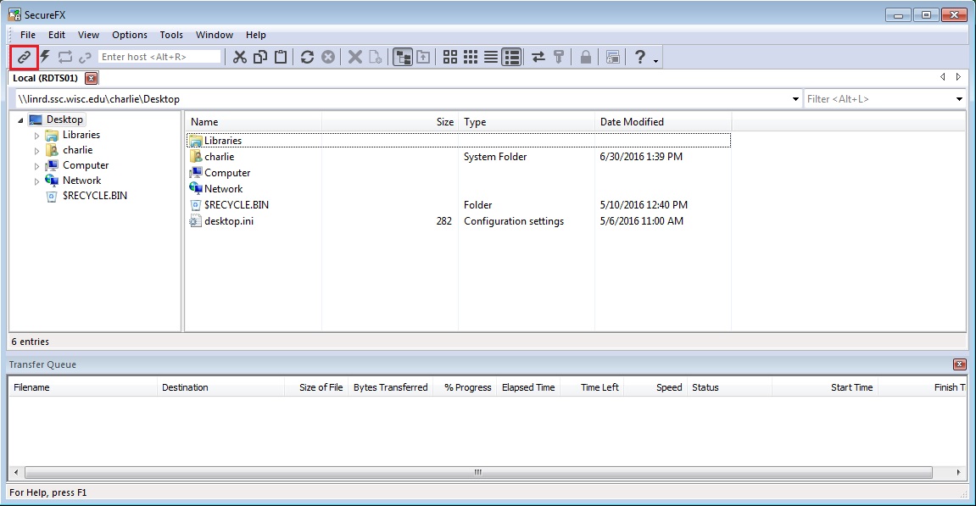Screen dimensions: 976x506
Task: Expand the Network tree node
Action: point(36,181)
